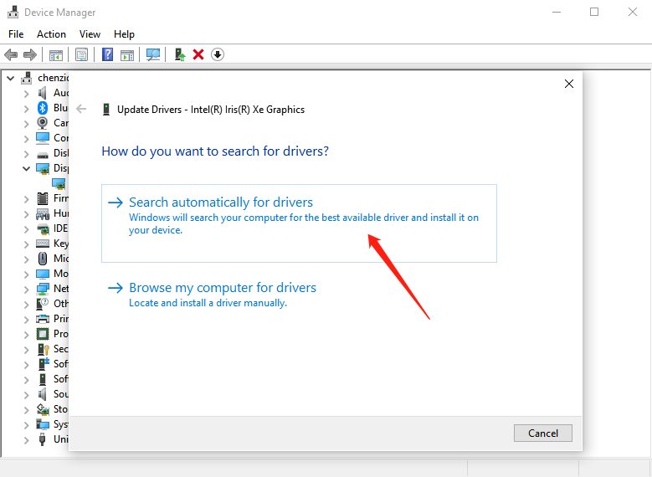This screenshot has width=652, height=477.
Task: Select the Storage controllers icon
Action: click(43, 409)
